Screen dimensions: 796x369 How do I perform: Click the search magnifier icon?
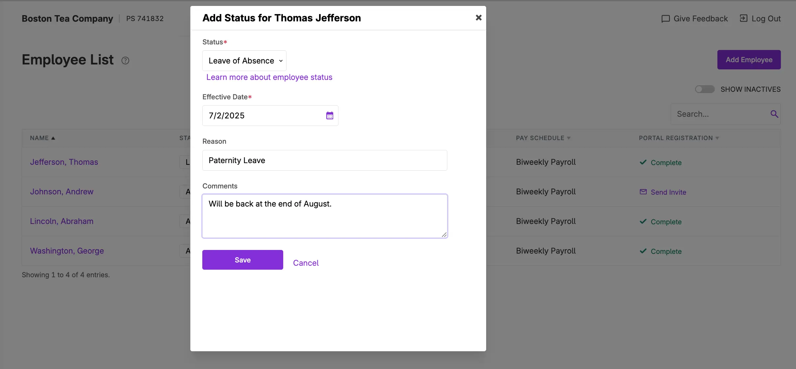(x=774, y=114)
